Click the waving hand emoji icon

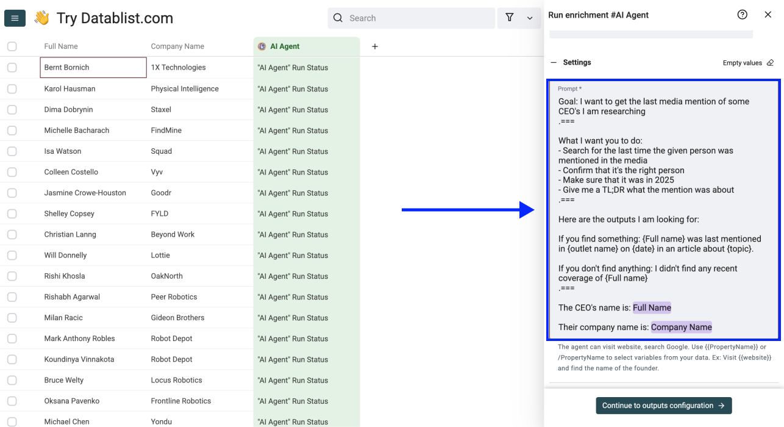click(x=41, y=18)
